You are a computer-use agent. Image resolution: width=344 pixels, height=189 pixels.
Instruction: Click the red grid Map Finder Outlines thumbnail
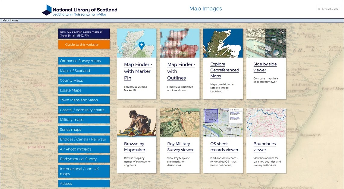tap(180, 43)
